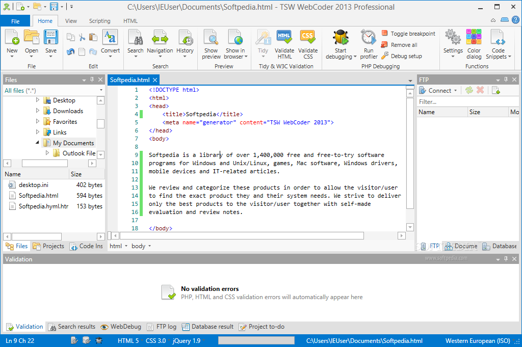Screen dimensions: 522x347
Task: Open the WebDebug tab
Action: click(x=121, y=327)
